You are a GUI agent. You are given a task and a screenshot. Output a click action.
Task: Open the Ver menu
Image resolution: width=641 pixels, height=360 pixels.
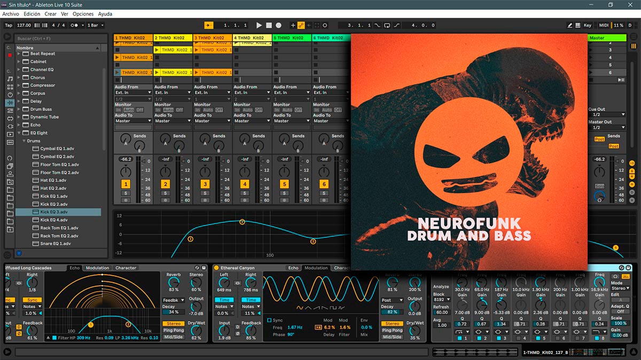[65, 14]
